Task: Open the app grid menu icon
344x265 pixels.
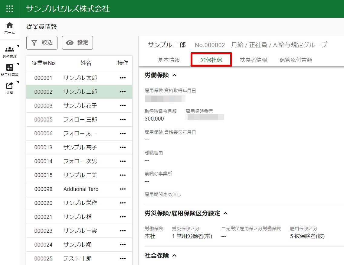Action: coord(10,9)
